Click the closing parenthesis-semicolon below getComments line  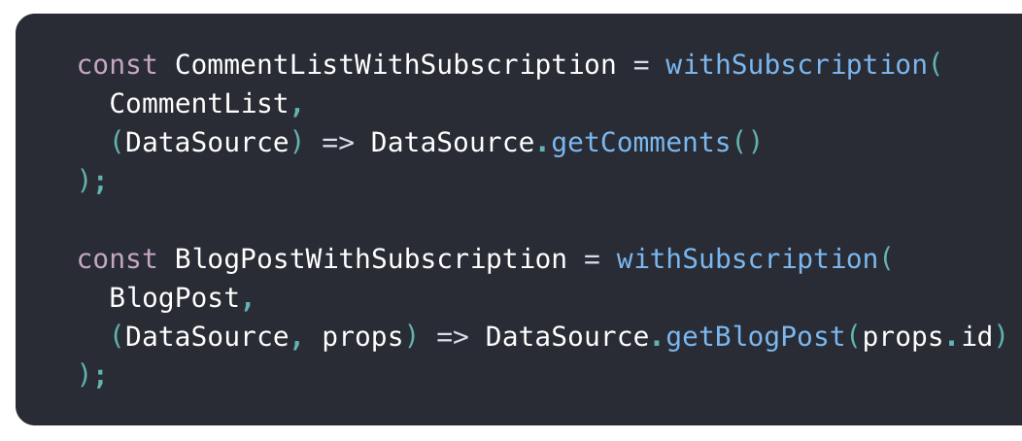[92, 182]
